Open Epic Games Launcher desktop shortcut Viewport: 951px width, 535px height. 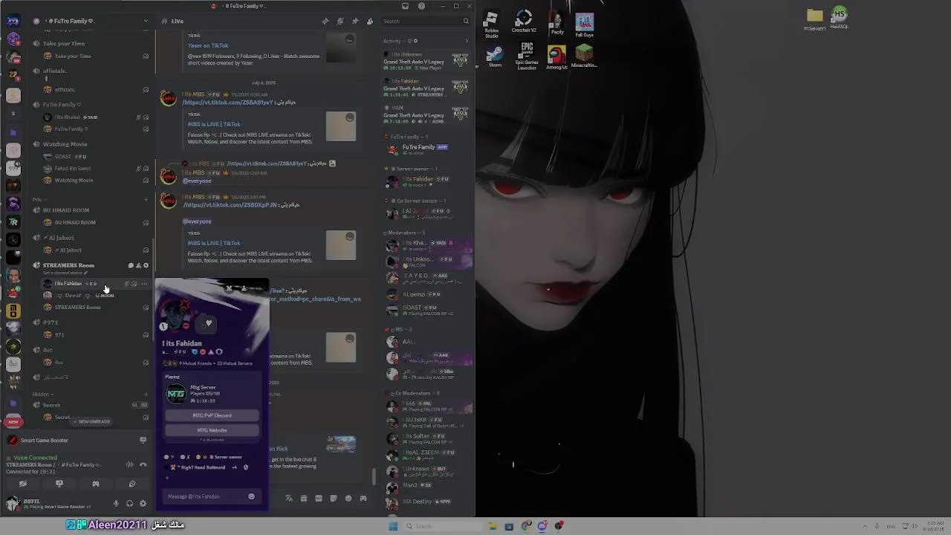527,56
